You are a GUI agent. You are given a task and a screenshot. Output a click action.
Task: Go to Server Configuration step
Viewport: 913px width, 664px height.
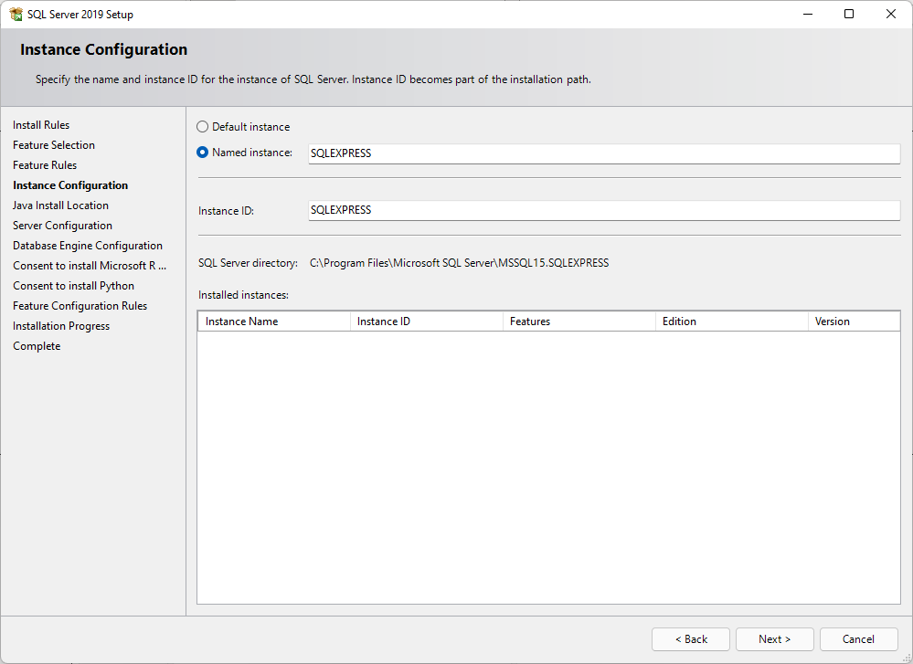point(62,226)
